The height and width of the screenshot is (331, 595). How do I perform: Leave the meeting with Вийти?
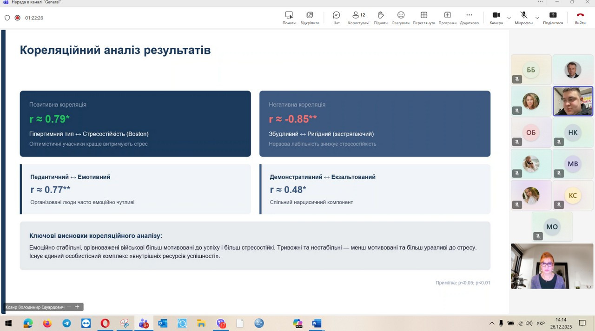click(x=580, y=18)
